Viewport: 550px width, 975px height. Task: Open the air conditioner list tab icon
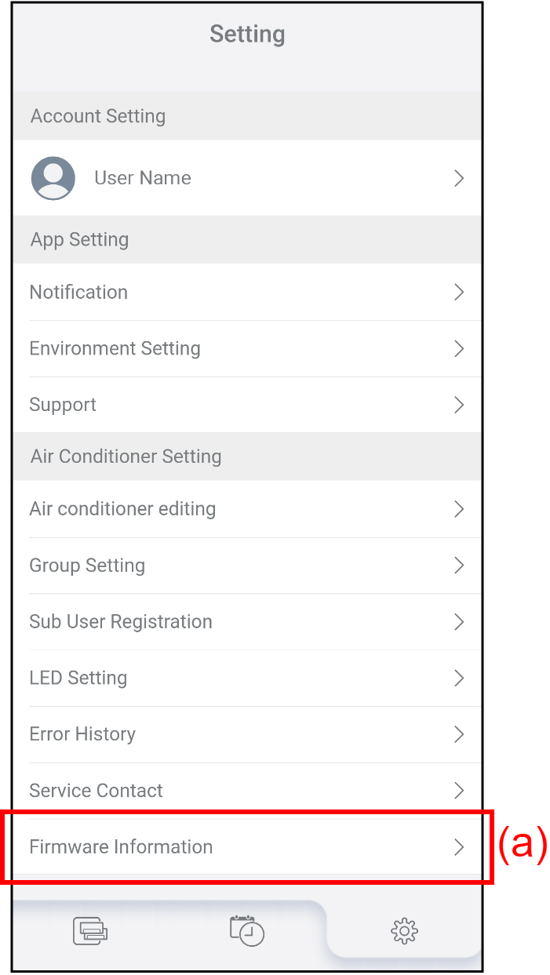pos(90,931)
